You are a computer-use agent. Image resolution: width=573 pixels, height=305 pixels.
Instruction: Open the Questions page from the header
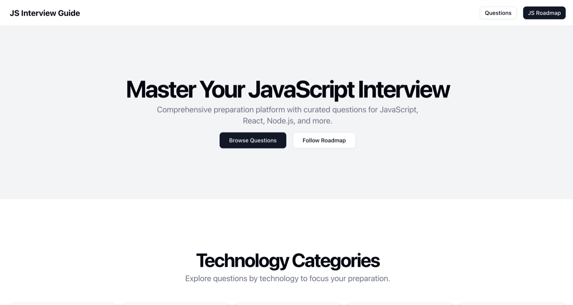498,13
